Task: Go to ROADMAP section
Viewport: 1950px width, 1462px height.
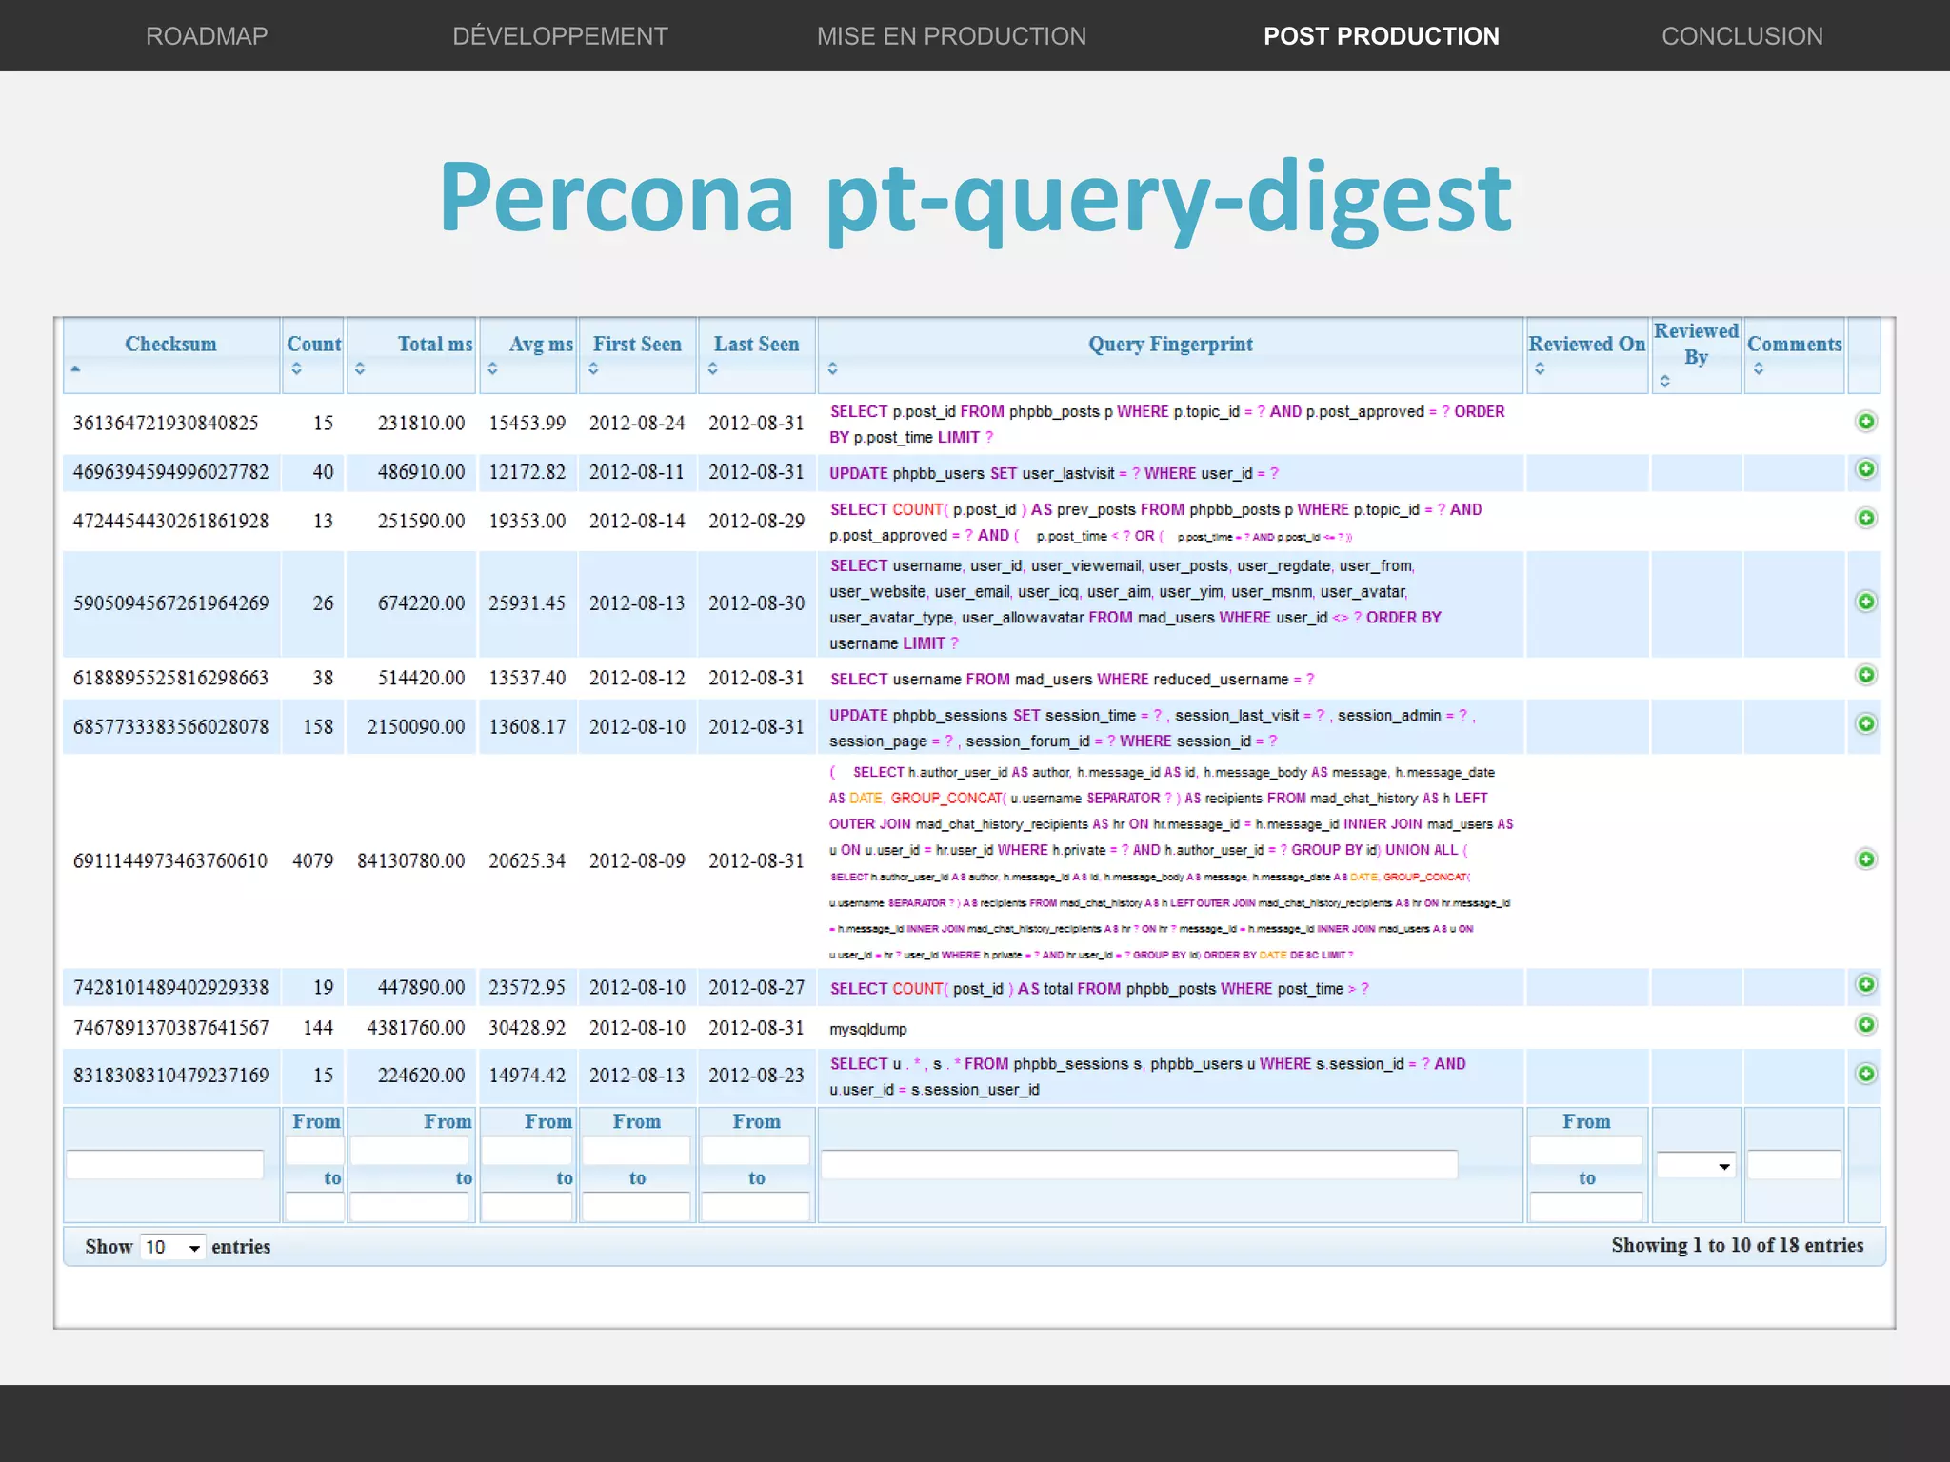Action: click(207, 36)
